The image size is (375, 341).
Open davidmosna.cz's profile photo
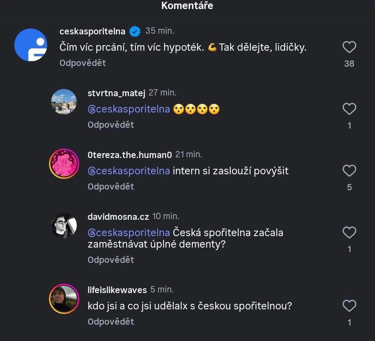pos(64,225)
